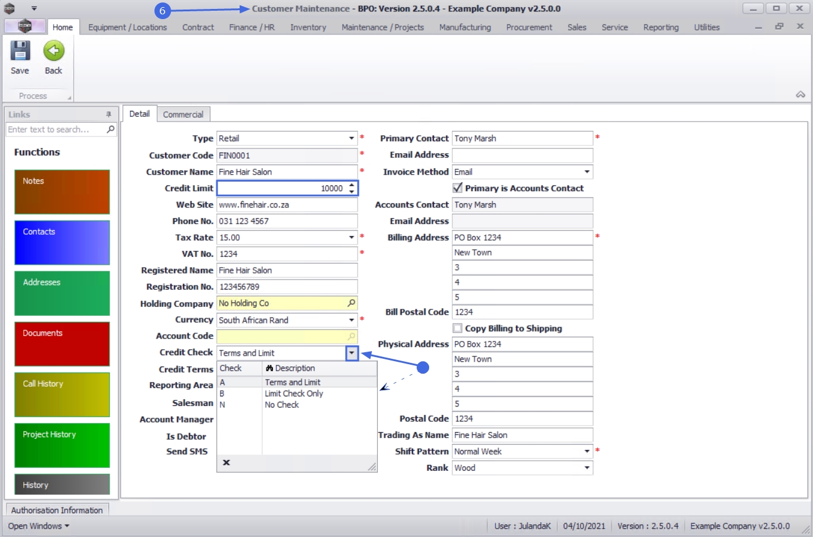Click the Customer Name input field

point(287,172)
